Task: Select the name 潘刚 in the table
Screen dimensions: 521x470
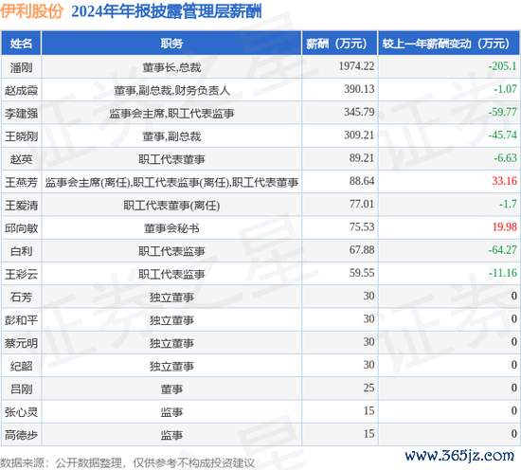Action: pyautogui.click(x=21, y=67)
